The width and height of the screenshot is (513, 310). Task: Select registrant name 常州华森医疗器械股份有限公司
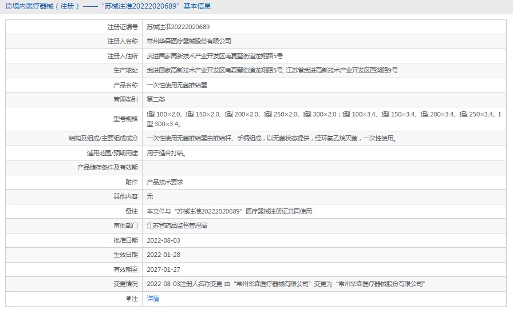click(189, 42)
